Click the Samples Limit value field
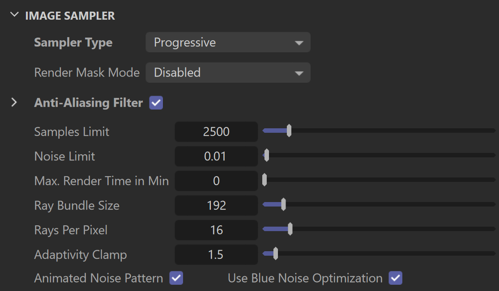The image size is (499, 291). (x=216, y=132)
